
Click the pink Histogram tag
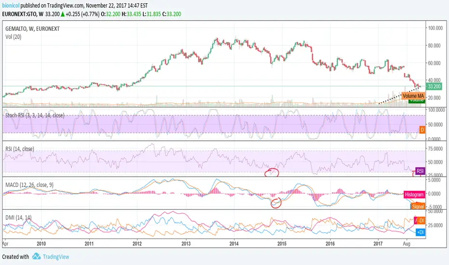point(414,195)
